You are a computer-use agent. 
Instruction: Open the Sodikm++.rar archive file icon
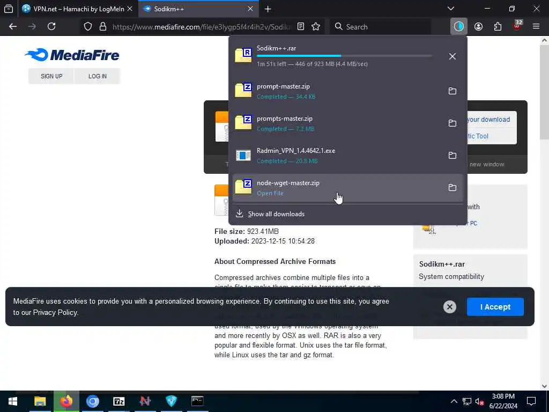pos(243,56)
